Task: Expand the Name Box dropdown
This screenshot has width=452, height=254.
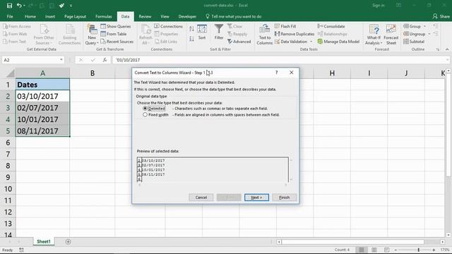Action: 61,60
